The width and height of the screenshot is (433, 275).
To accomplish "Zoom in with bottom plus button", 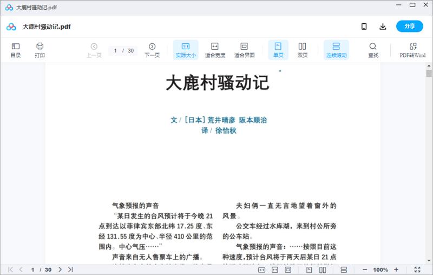I will tap(396, 270).
